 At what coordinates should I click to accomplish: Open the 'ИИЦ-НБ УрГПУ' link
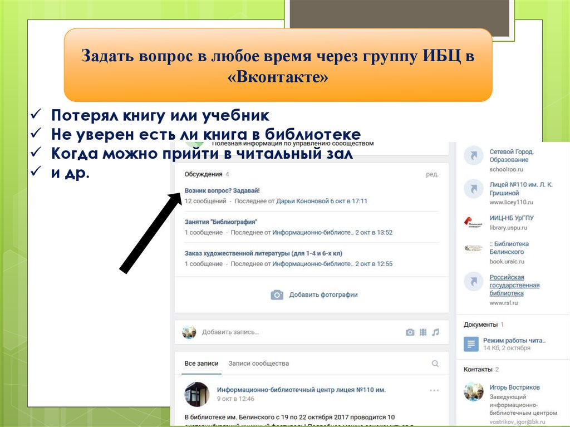(512, 218)
